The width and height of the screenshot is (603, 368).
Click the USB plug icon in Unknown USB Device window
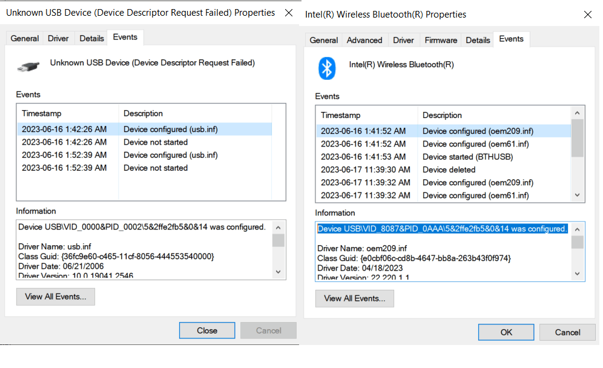[x=28, y=67]
